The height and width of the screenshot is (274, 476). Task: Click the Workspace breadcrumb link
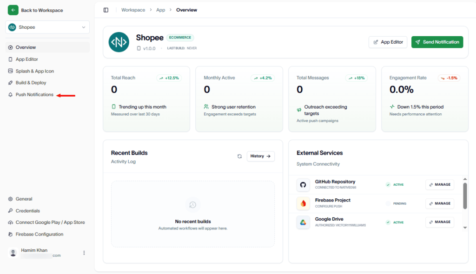[x=133, y=10]
